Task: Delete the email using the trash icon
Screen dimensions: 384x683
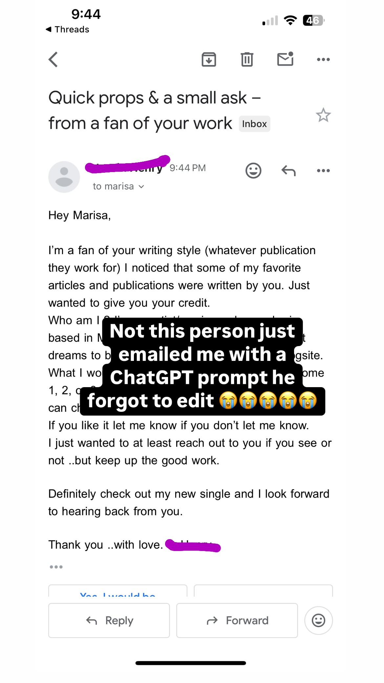Action: 247,59
